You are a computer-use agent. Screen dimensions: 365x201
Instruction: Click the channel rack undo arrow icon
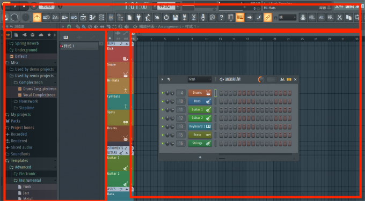[x=169, y=79]
